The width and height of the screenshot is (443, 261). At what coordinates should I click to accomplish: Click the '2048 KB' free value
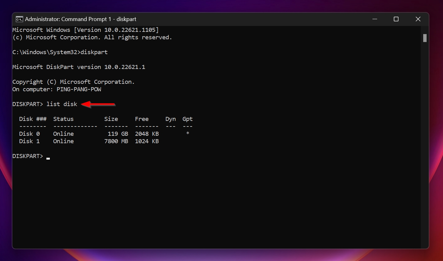coord(147,134)
